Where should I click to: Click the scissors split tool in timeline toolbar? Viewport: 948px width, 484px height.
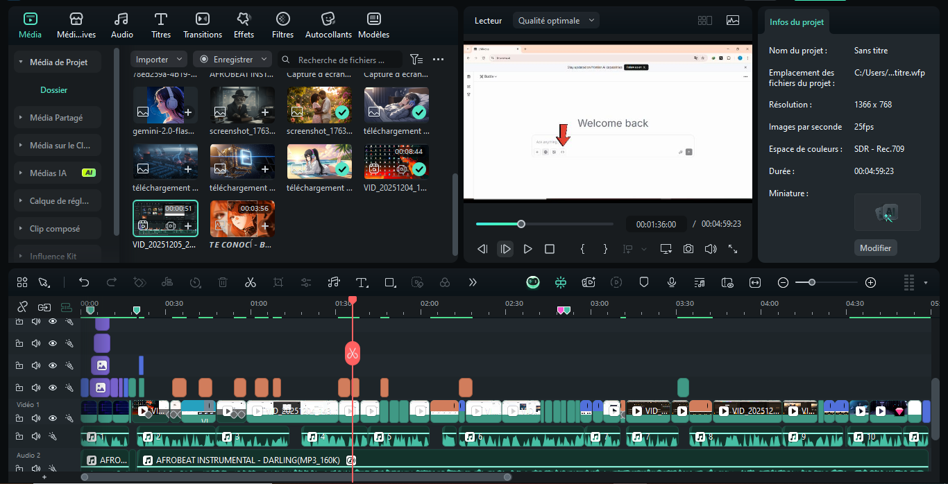[251, 282]
